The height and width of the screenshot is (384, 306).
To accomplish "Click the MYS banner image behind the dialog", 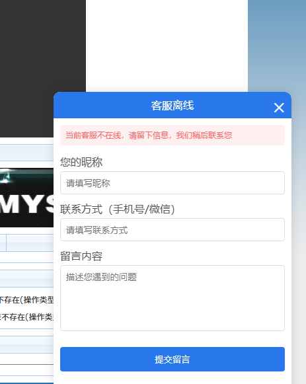I will (26, 198).
